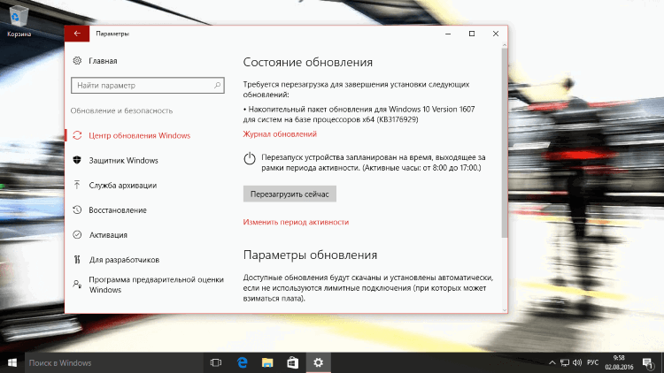
Task: Click the checkmark circle icon for Активация
Action: pyautogui.click(x=77, y=235)
